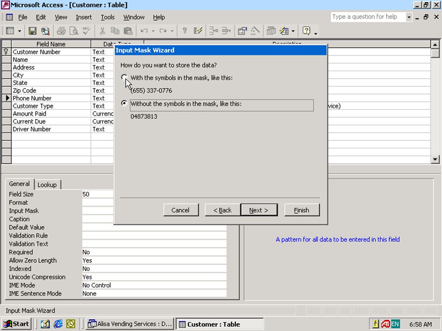Image resolution: width=442 pixels, height=331 pixels.
Task: Click the Build wand toolbar icon
Action: tap(255, 31)
